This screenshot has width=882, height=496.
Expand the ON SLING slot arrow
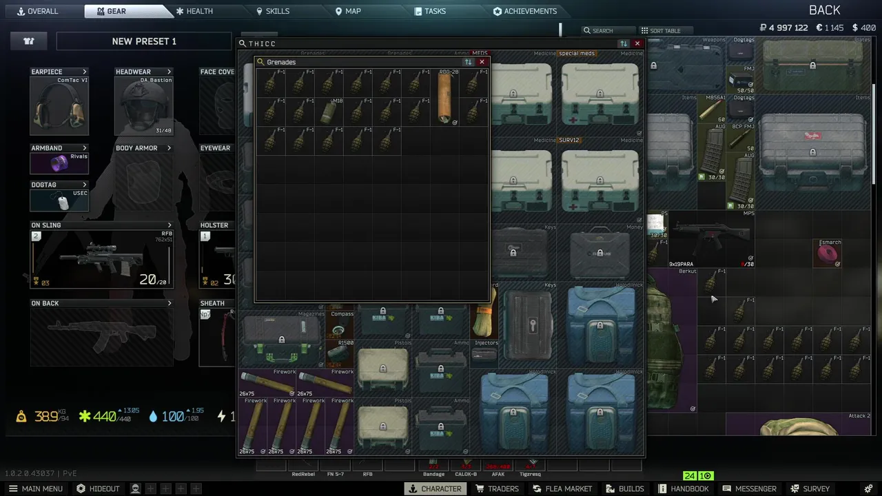170,225
